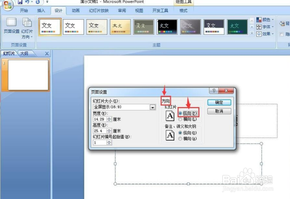
Task: Open the quick access toolbar customize arrow
Action: (47, 2)
